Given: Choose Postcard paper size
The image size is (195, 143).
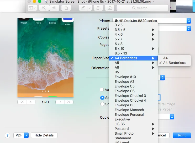Looking at the screenshot, I should [133, 129].
